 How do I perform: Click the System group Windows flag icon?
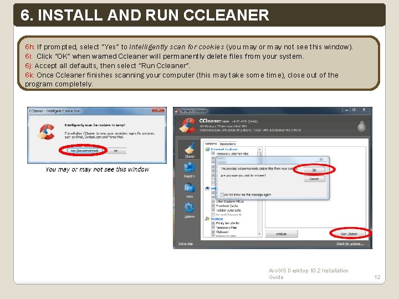pos(207,219)
